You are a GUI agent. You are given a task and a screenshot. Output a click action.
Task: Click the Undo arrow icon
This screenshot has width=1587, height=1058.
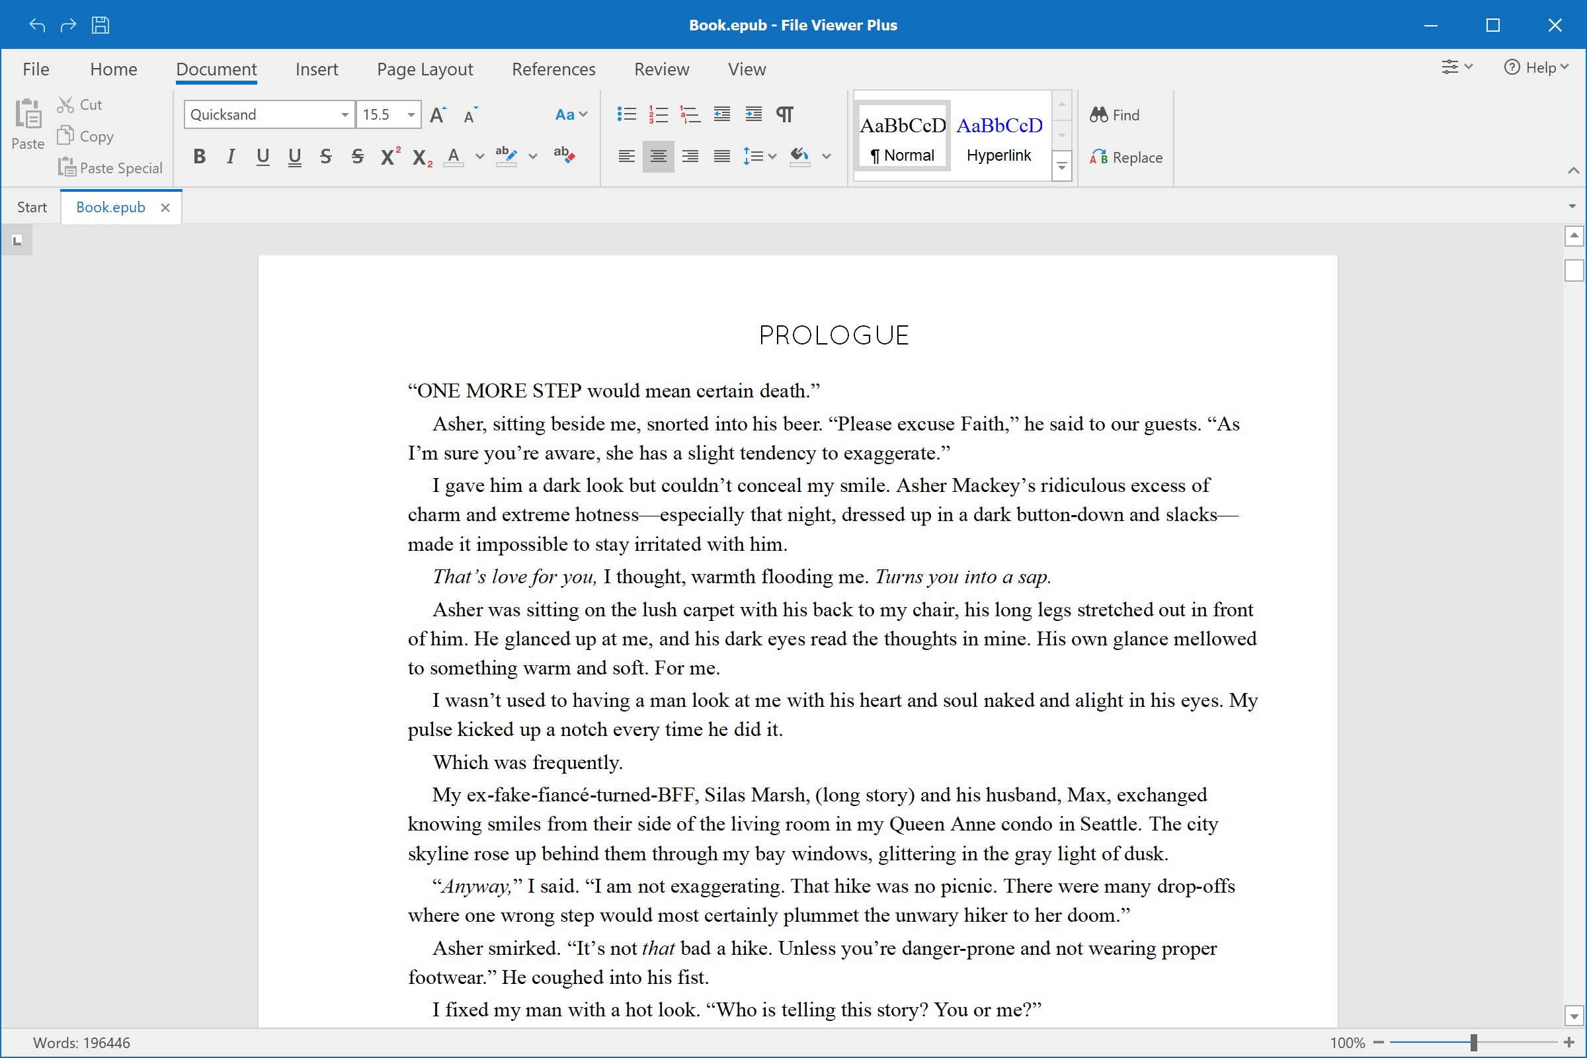click(37, 25)
